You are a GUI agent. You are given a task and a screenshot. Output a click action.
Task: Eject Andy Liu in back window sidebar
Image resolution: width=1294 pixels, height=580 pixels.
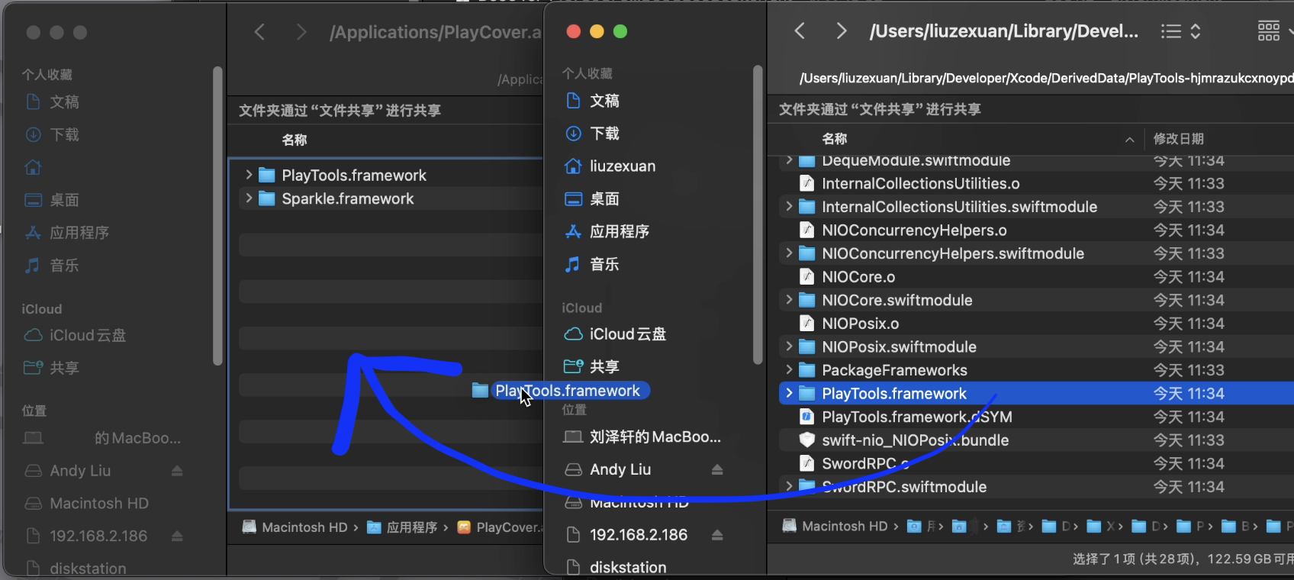pyautogui.click(x=177, y=471)
